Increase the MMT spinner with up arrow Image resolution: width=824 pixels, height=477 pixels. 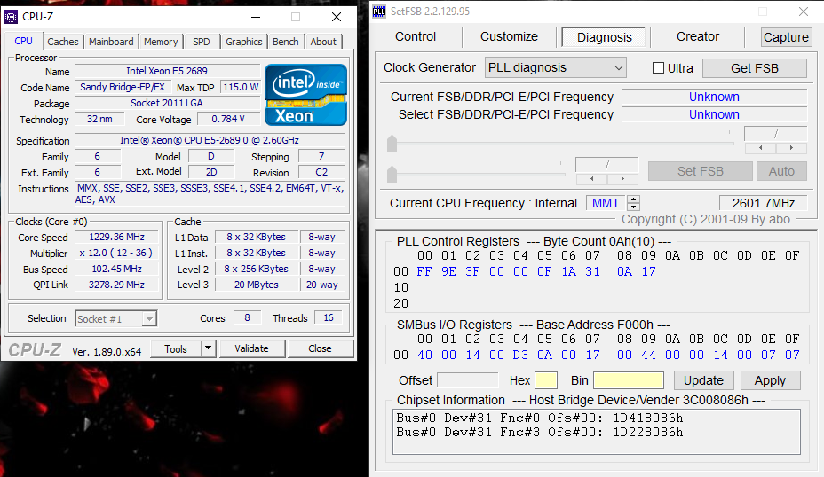(x=634, y=199)
